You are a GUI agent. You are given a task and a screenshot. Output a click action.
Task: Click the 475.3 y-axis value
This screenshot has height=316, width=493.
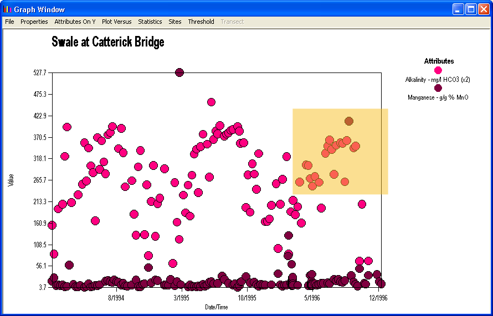[x=40, y=94]
